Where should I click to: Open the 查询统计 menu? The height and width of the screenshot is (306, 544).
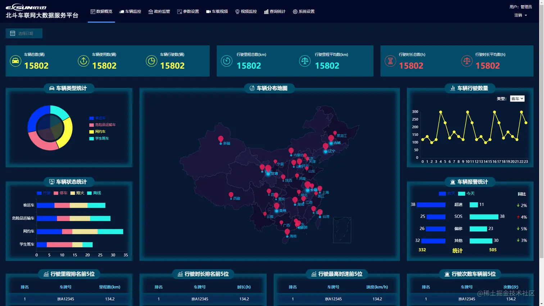click(x=275, y=12)
